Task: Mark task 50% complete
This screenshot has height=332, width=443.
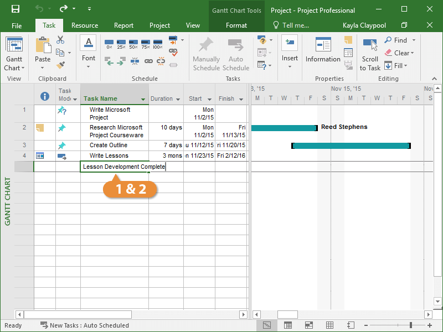Action: click(133, 44)
